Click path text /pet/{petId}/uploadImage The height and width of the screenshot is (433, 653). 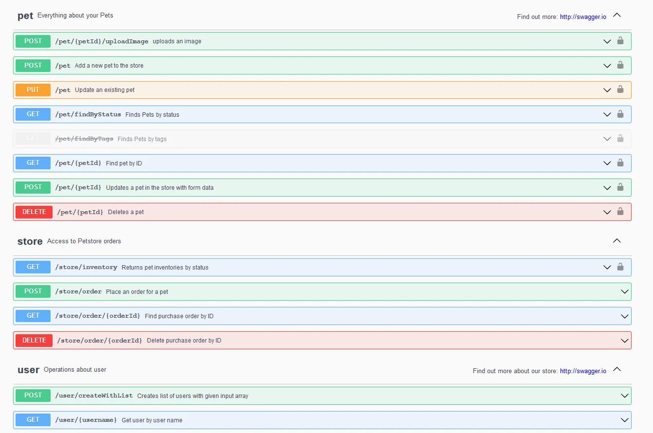tap(102, 41)
